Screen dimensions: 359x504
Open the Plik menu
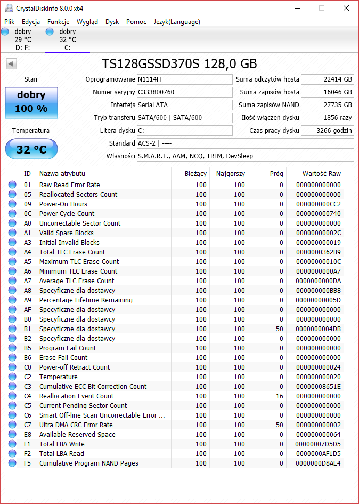point(9,22)
